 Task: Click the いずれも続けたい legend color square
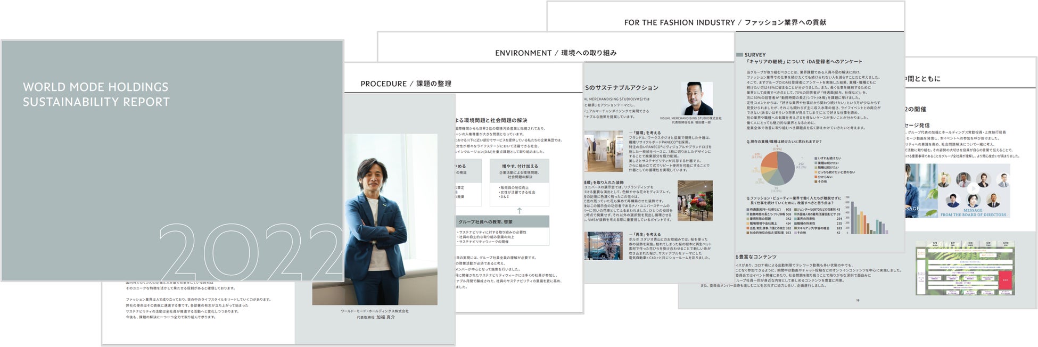coord(816,158)
